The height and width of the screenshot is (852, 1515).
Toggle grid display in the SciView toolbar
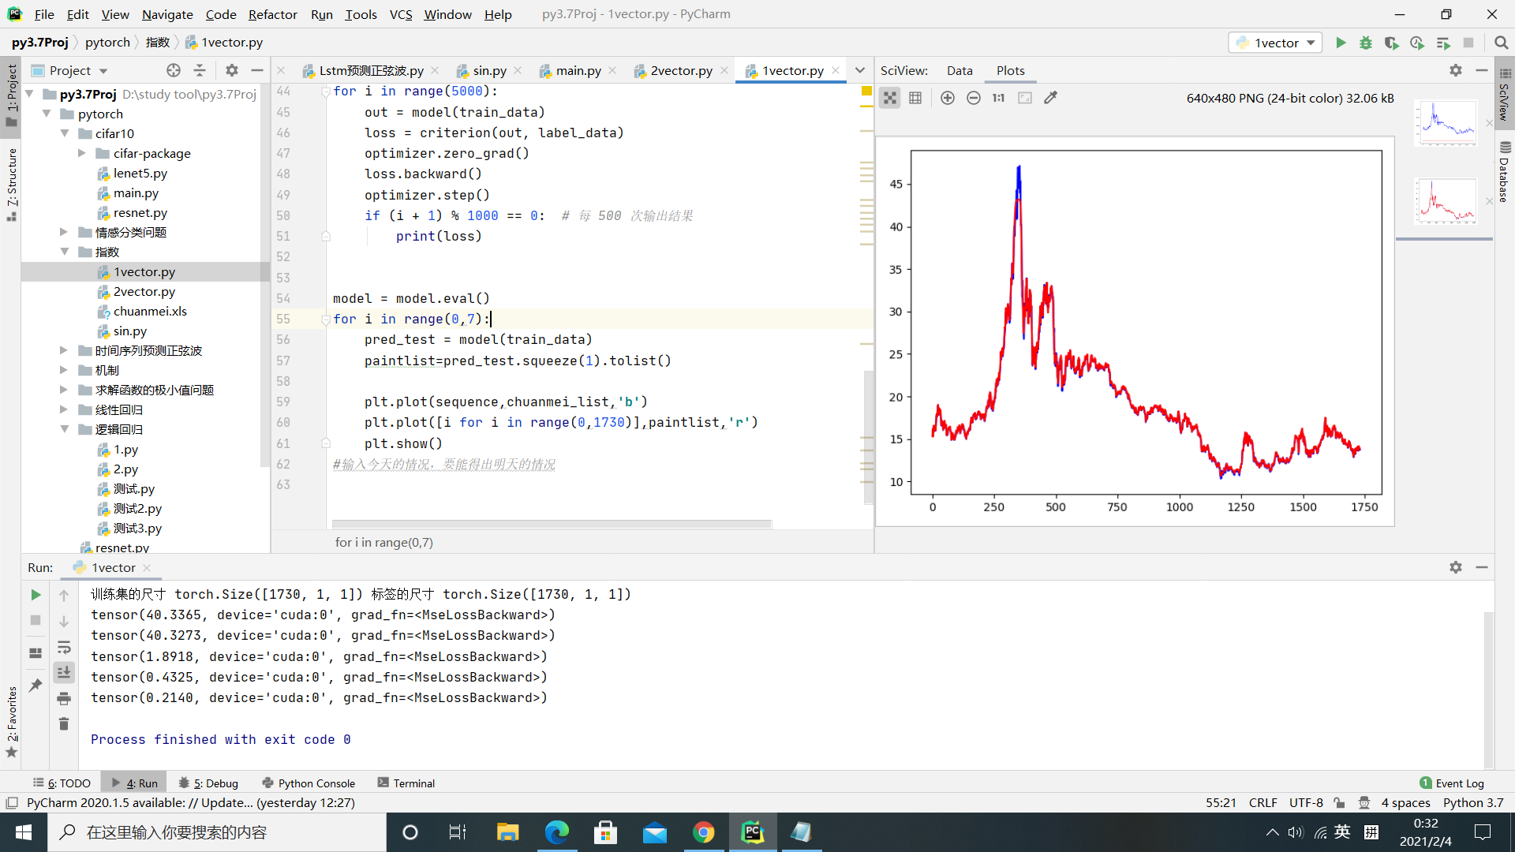(915, 98)
